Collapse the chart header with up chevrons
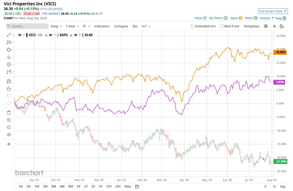The height and width of the screenshot is (191, 293). 274,26
